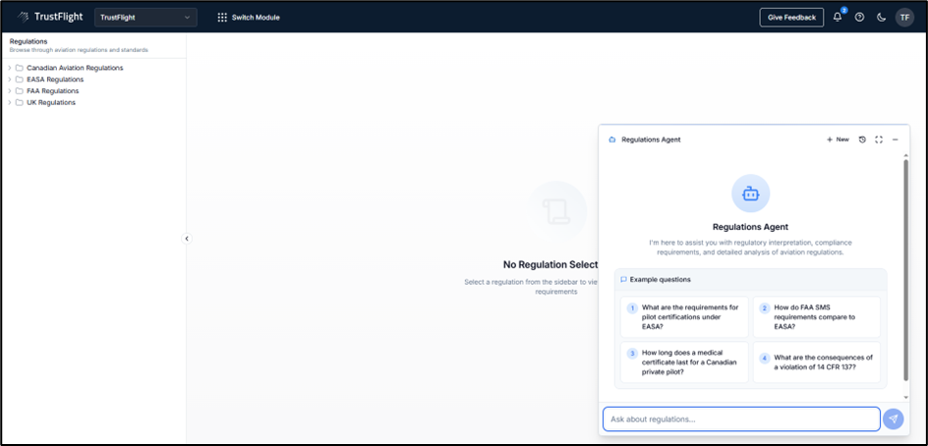
Task: Expand UK Regulations chevron
Action: pyautogui.click(x=10, y=102)
